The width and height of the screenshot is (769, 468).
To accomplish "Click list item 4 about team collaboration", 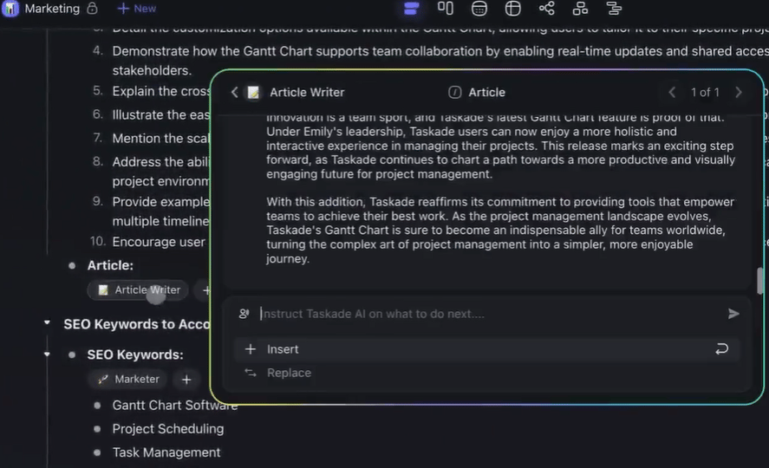I will pyautogui.click(x=440, y=61).
